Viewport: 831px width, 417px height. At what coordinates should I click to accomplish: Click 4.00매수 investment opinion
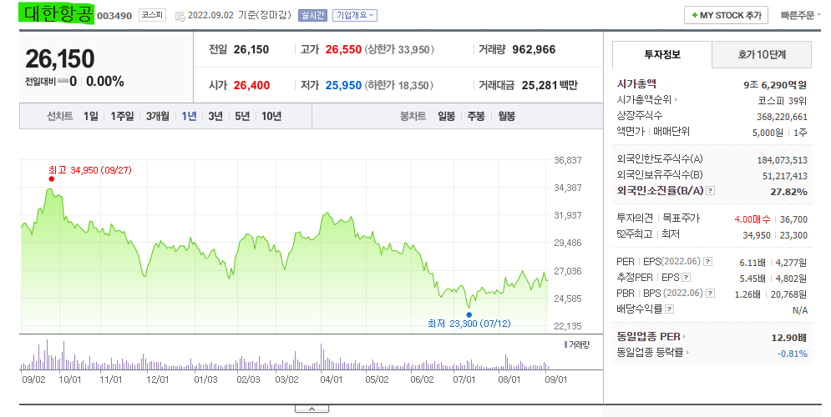[x=752, y=219]
